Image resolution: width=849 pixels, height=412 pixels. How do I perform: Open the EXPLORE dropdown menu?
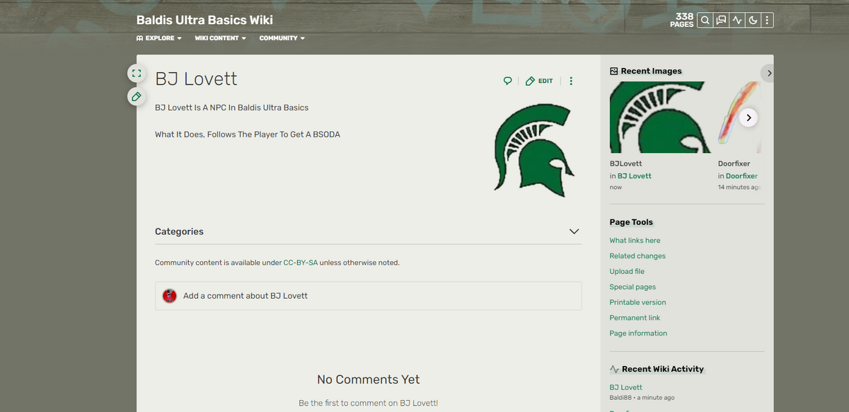click(x=158, y=38)
